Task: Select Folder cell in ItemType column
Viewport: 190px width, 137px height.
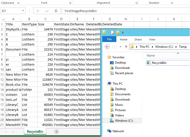Action: click(29, 89)
